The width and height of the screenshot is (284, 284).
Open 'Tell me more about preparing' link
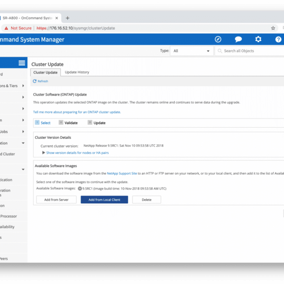(77, 112)
